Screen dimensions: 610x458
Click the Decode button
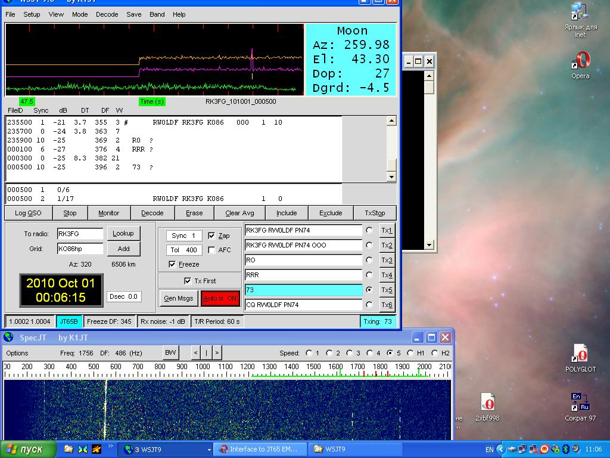(152, 213)
